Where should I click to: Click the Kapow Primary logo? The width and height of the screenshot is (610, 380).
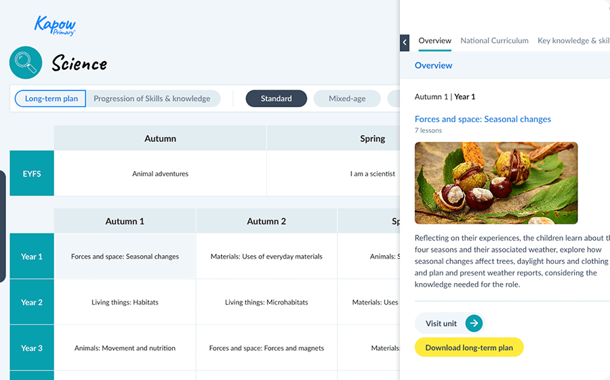[56, 26]
